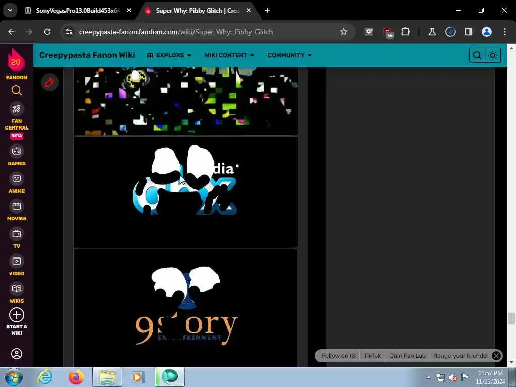Go back to the previous page
516x387 pixels.
click(x=11, y=32)
